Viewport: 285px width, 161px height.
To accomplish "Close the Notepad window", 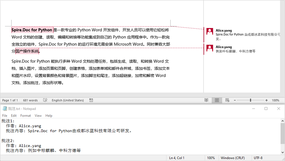I will (x=279, y=108).
